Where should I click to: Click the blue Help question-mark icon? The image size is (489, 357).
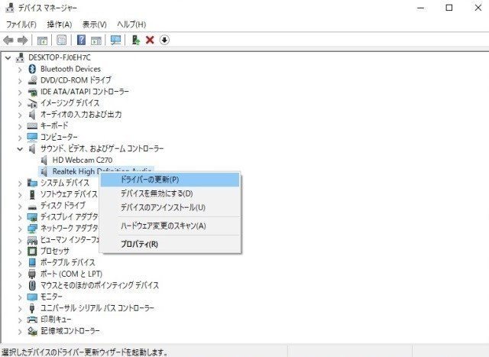[x=81, y=40]
